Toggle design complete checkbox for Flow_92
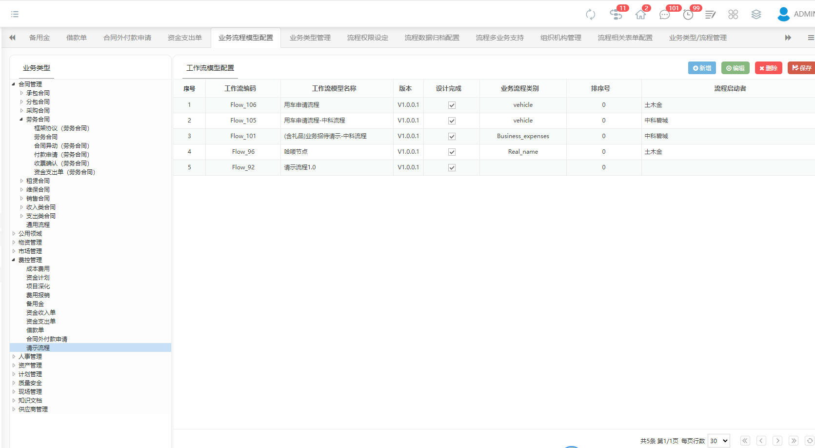 click(x=452, y=167)
